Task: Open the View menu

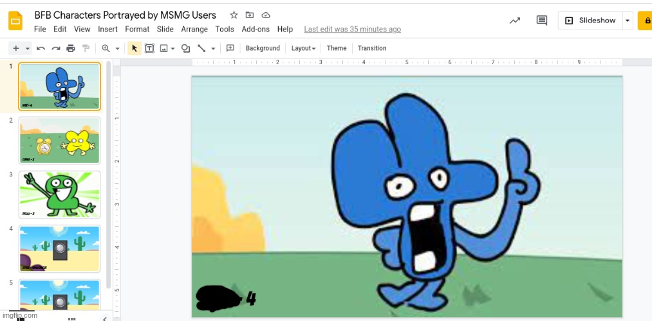Action: coord(82,29)
